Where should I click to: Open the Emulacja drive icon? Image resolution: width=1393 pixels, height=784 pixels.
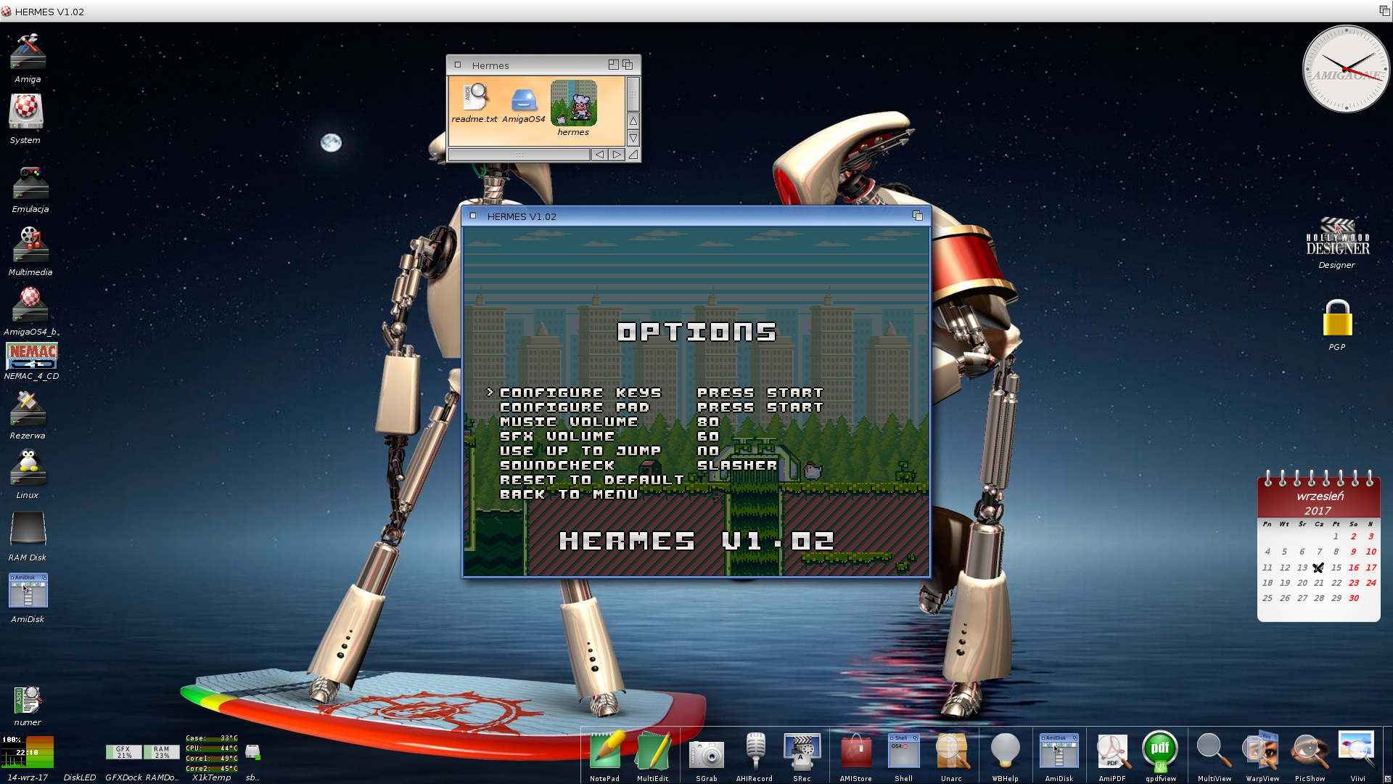point(30,182)
